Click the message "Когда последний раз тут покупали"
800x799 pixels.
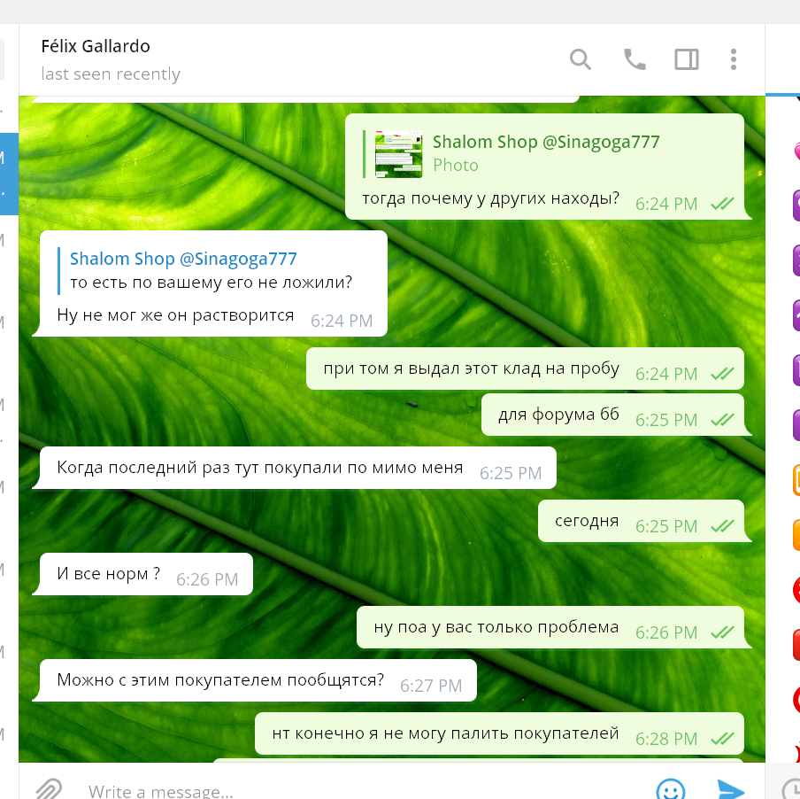click(x=259, y=468)
